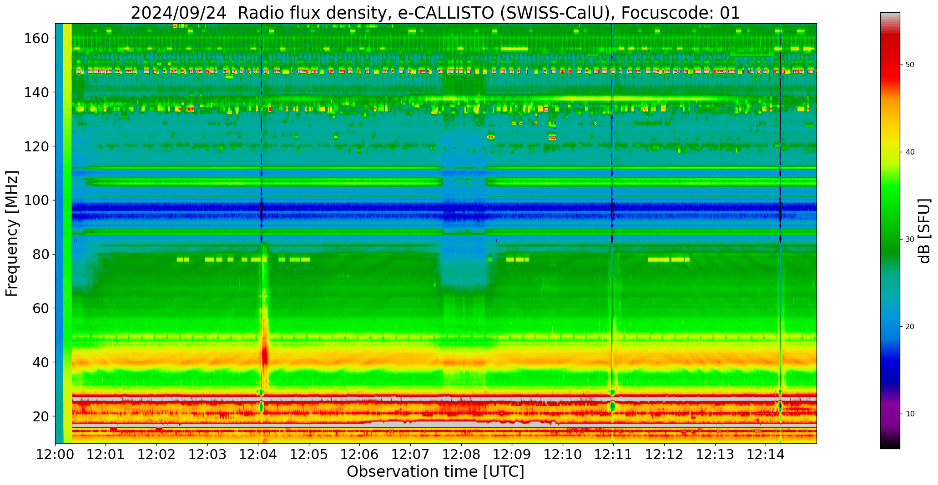Click the plot title text
Viewport: 938px width, 485px height.
tap(435, 13)
